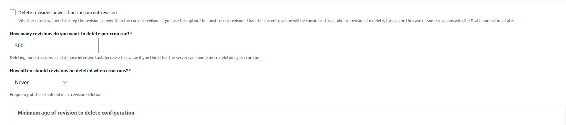Screen dimensions: 566x125
Task: Click into the revisions per cron run field
Action: 54,45
